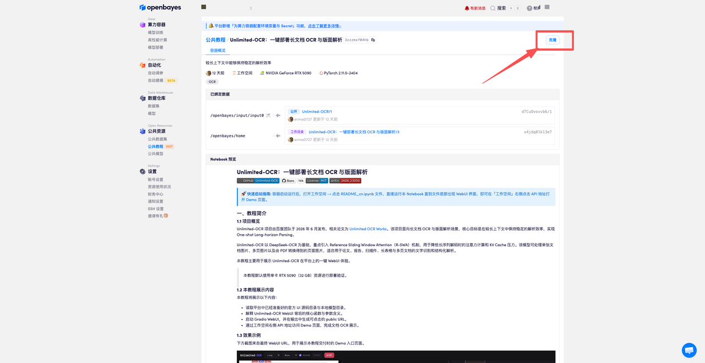705x363 pixels.
Task: Click the arrow icon next to /openbayes/home
Action: [x=278, y=136]
